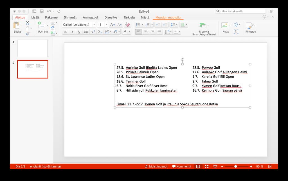Align text left
Viewport: 288px width, 181px height.
coord(138,32)
